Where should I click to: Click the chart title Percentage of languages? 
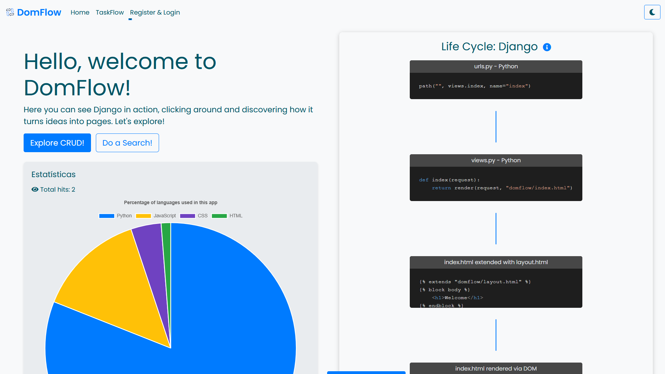tap(171, 202)
